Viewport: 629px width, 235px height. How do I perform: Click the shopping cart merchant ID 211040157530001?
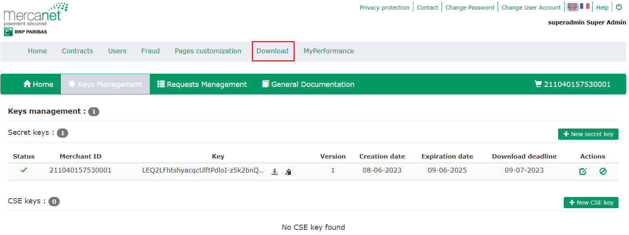coord(573,84)
